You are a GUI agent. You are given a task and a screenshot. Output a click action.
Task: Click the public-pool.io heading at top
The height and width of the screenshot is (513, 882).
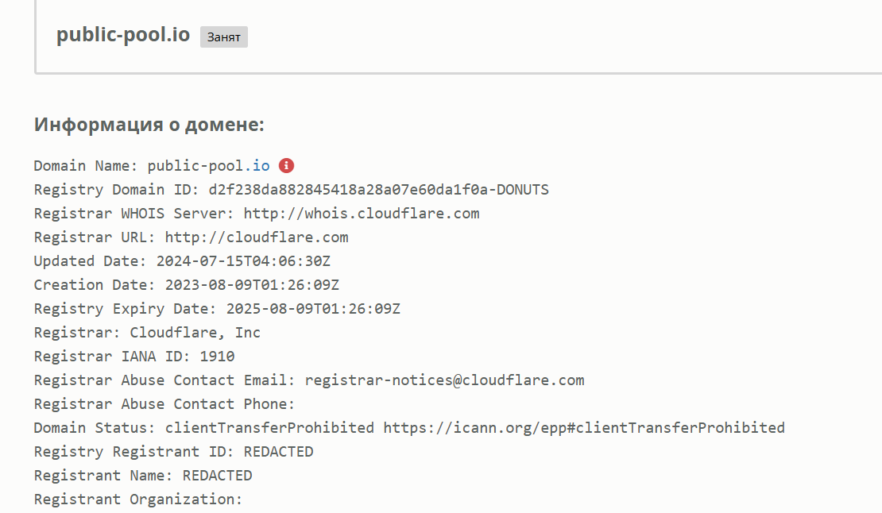point(123,36)
